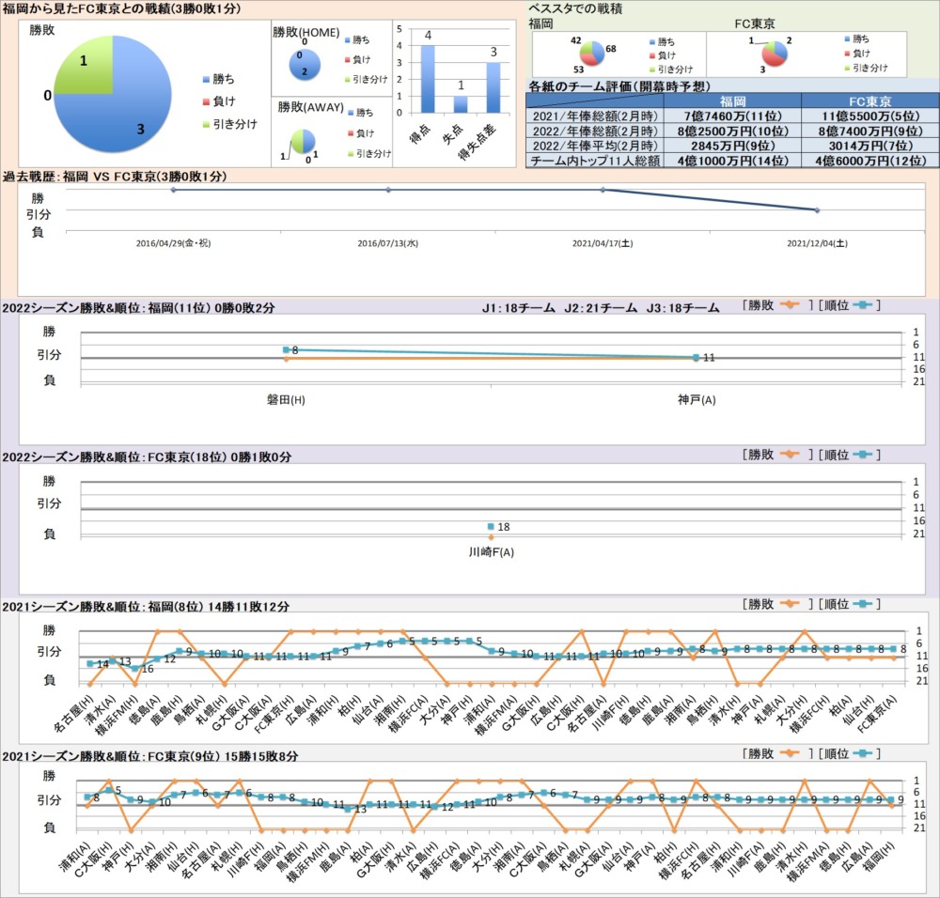Click the row header チーム内トップ11人総額
The width and height of the screenshot is (940, 898).
pos(595,161)
